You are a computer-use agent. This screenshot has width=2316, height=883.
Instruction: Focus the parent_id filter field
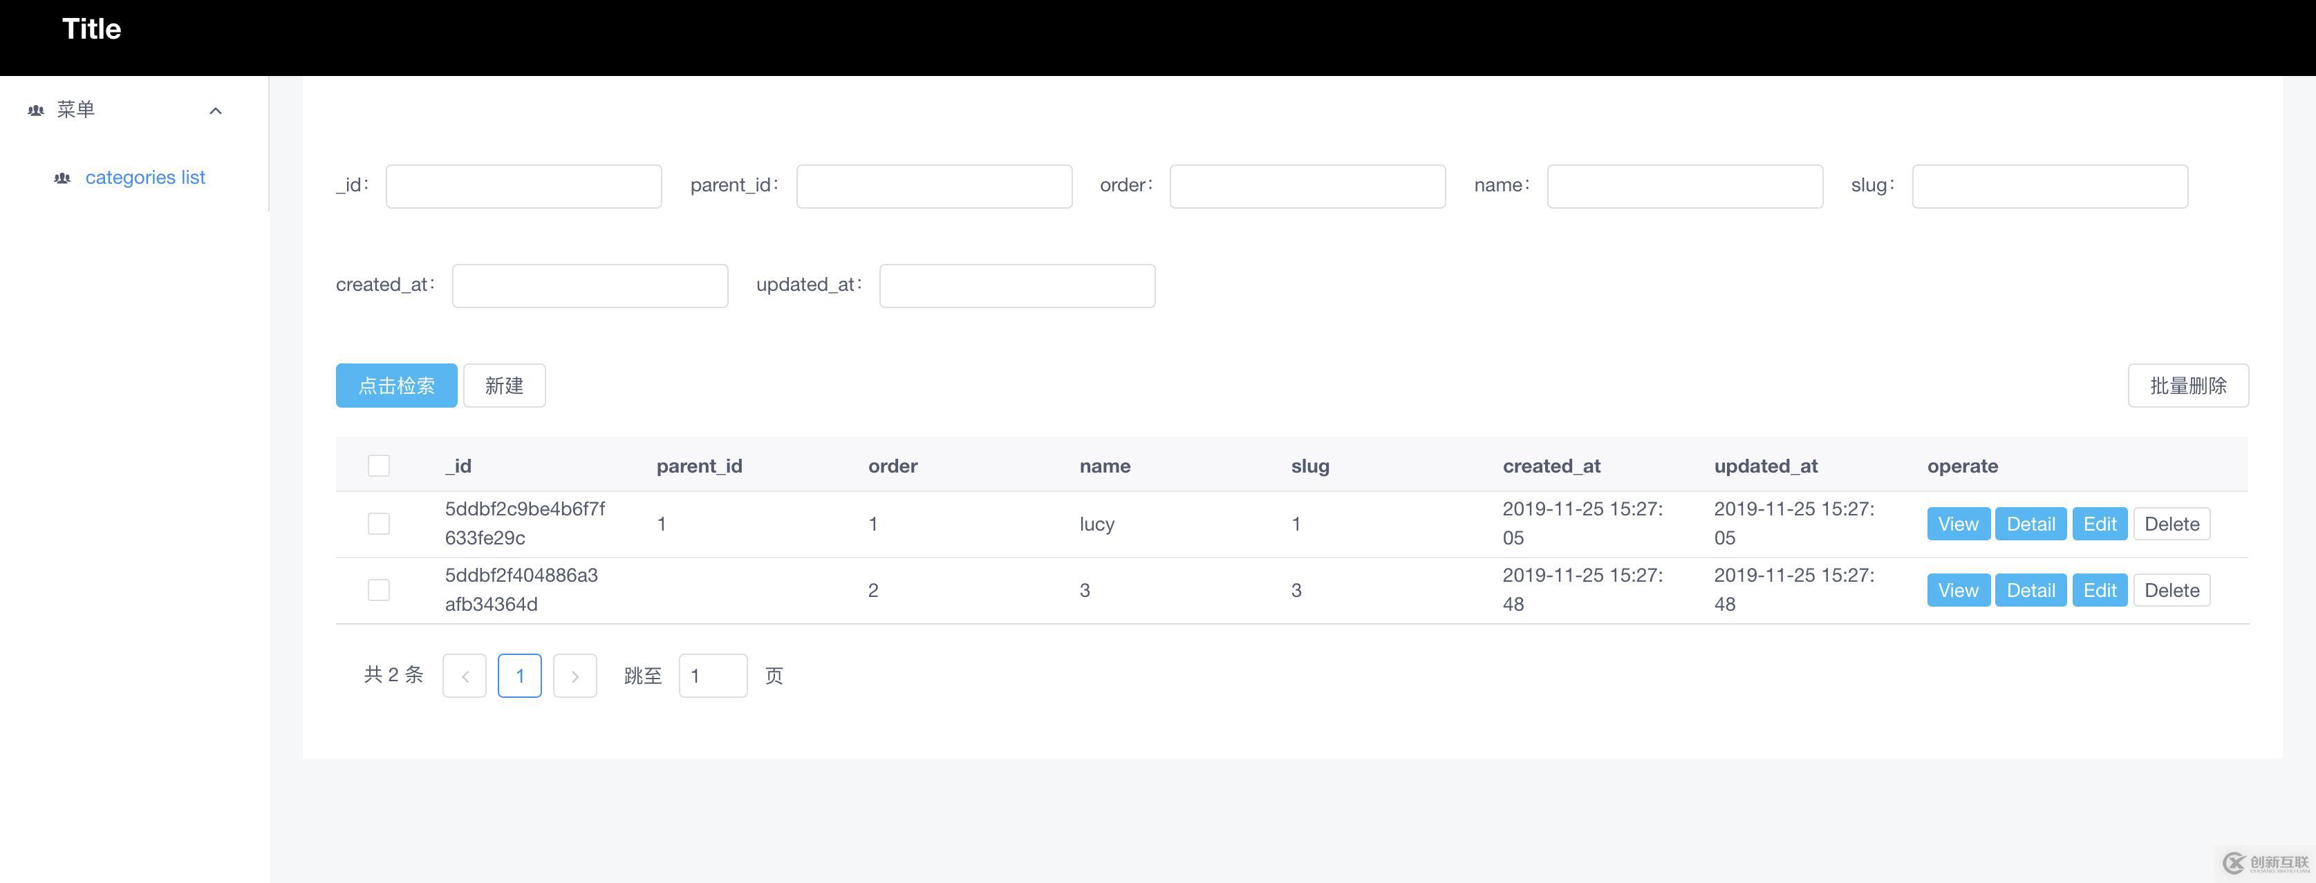[933, 186]
